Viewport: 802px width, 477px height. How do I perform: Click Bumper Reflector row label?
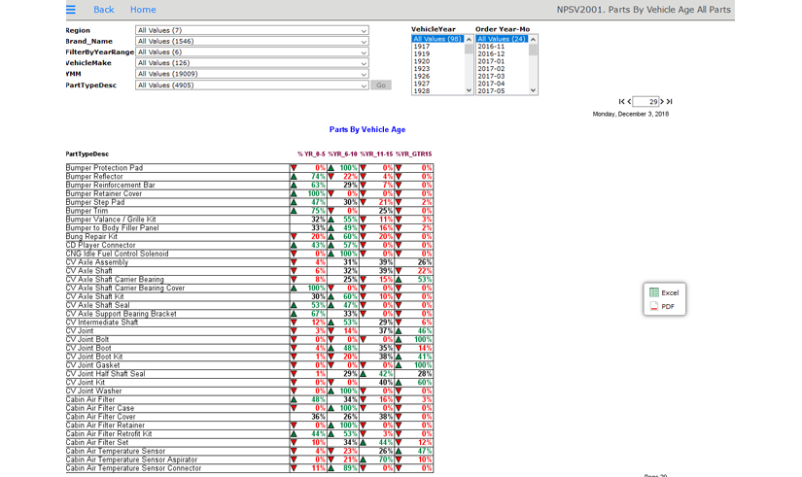[x=94, y=177]
